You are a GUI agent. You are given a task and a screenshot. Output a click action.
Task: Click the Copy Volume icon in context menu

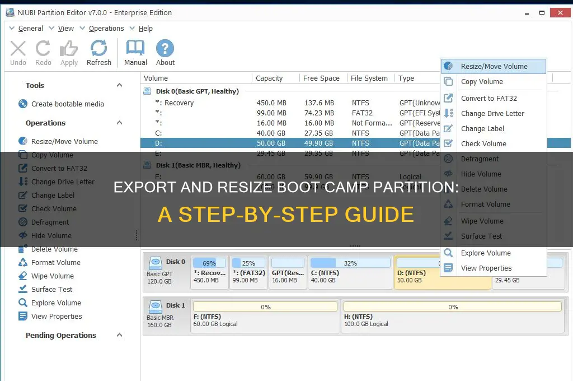point(448,81)
